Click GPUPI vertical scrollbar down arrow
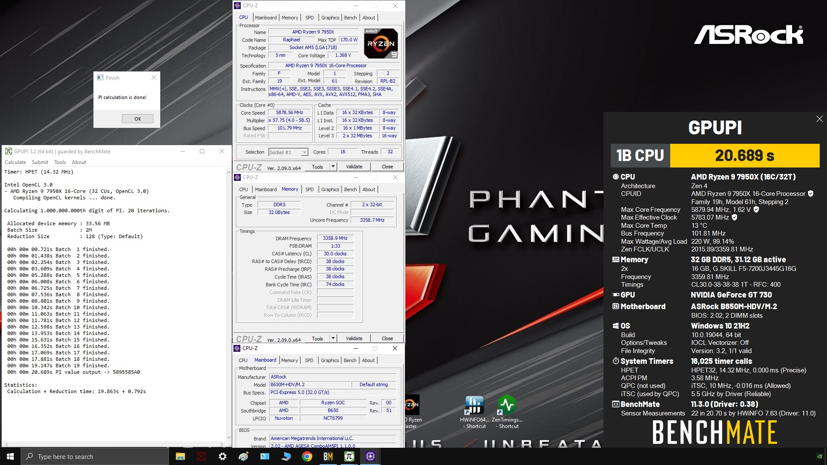Image resolution: width=827 pixels, height=465 pixels. [229, 437]
